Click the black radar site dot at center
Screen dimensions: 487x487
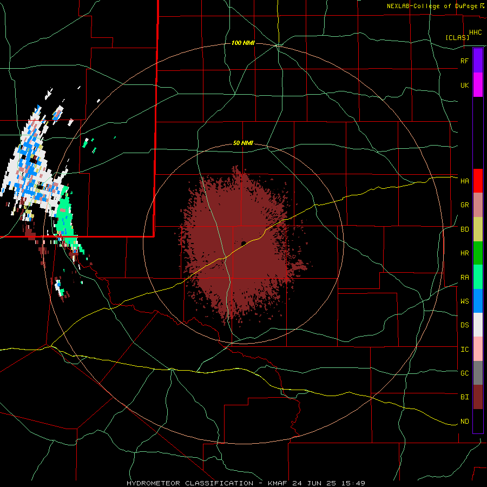pyautogui.click(x=243, y=243)
